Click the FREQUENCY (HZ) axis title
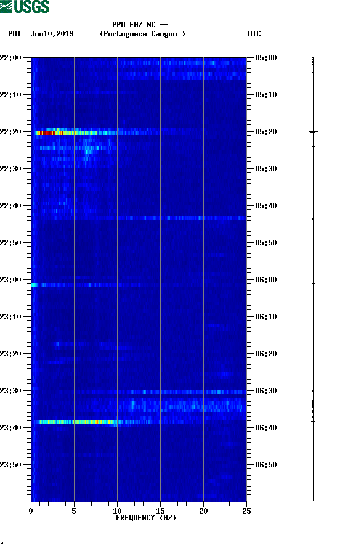Screen dimensions: 340x550 (x=146, y=518)
